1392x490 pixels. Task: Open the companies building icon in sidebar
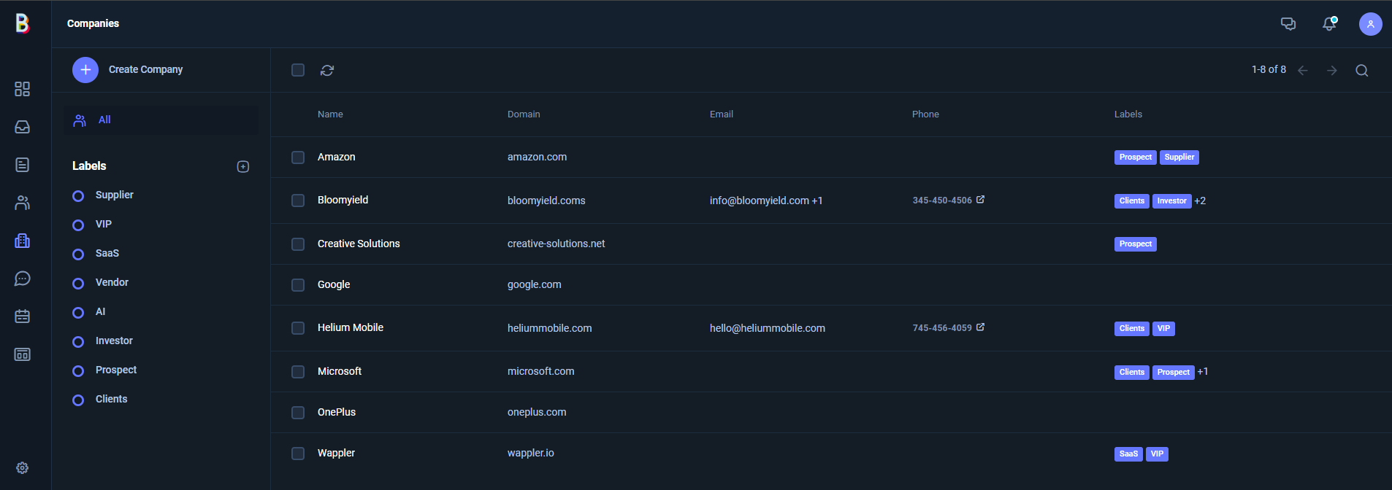(x=23, y=241)
